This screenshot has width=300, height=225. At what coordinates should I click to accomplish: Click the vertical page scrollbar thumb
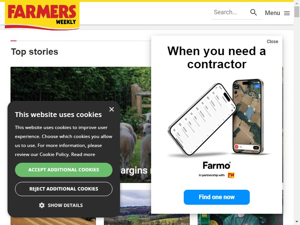click(x=297, y=12)
